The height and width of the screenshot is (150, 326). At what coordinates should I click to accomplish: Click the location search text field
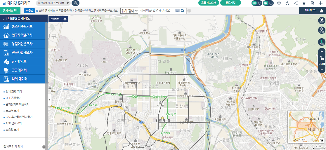(x=157, y=11)
